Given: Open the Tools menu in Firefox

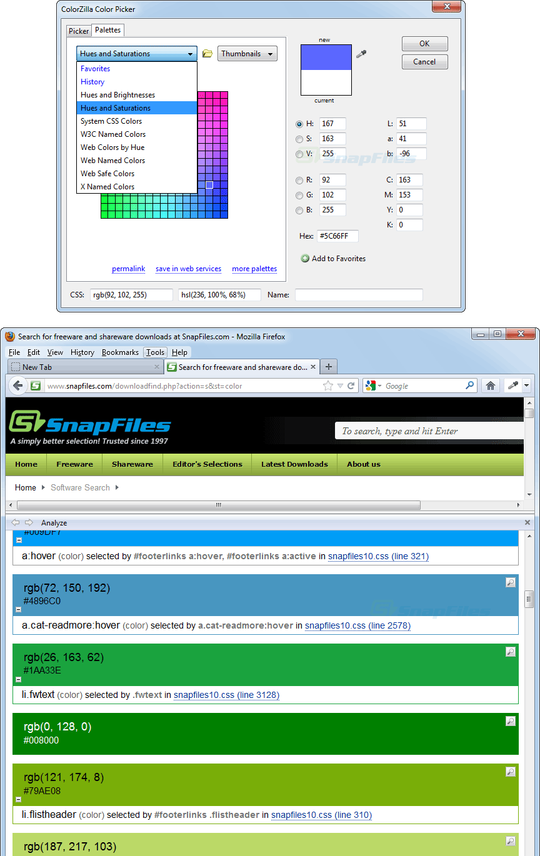Looking at the screenshot, I should (x=154, y=352).
